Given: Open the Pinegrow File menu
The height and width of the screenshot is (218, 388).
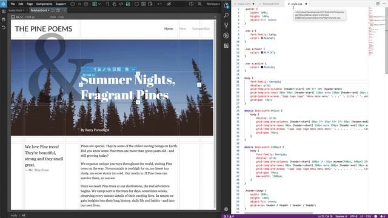Looking at the screenshot, I should [x=13, y=4].
